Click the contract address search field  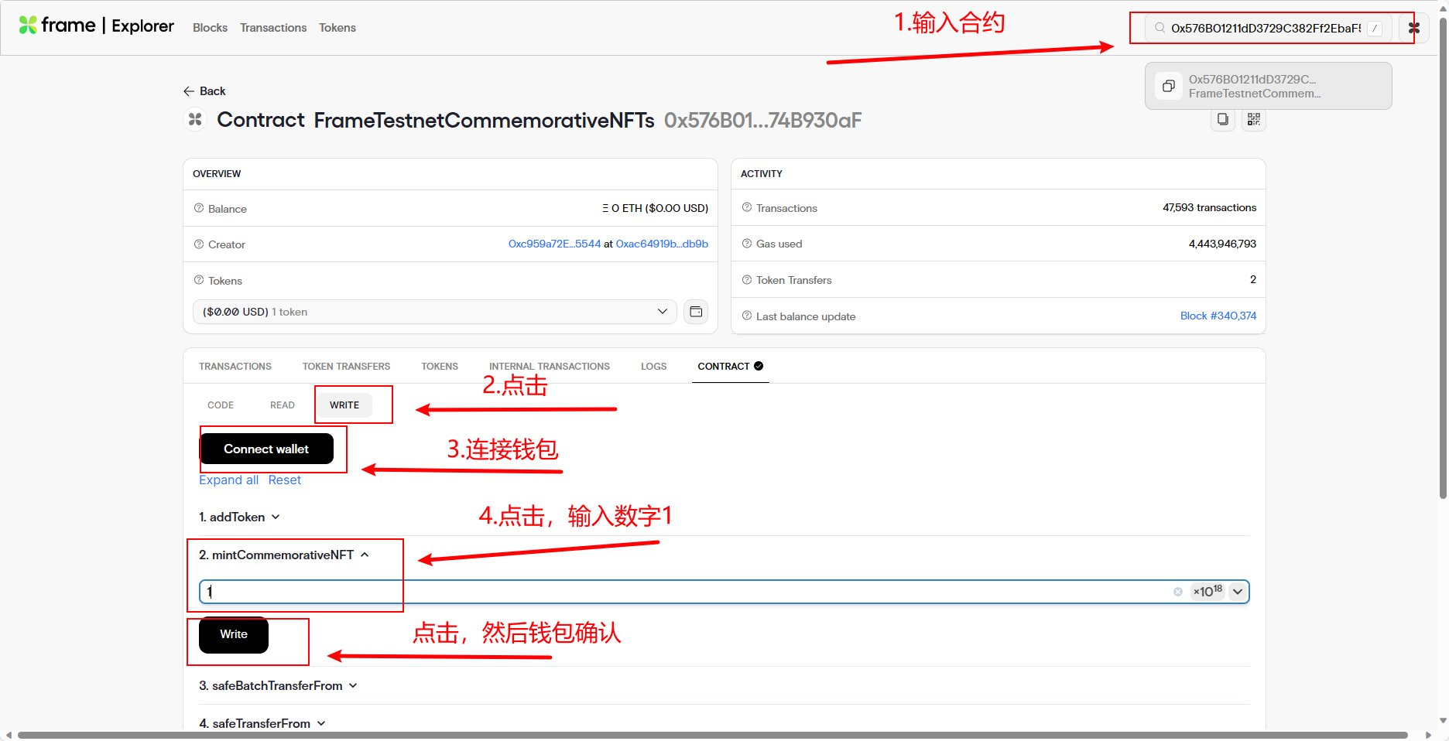pyautogui.click(x=1265, y=28)
